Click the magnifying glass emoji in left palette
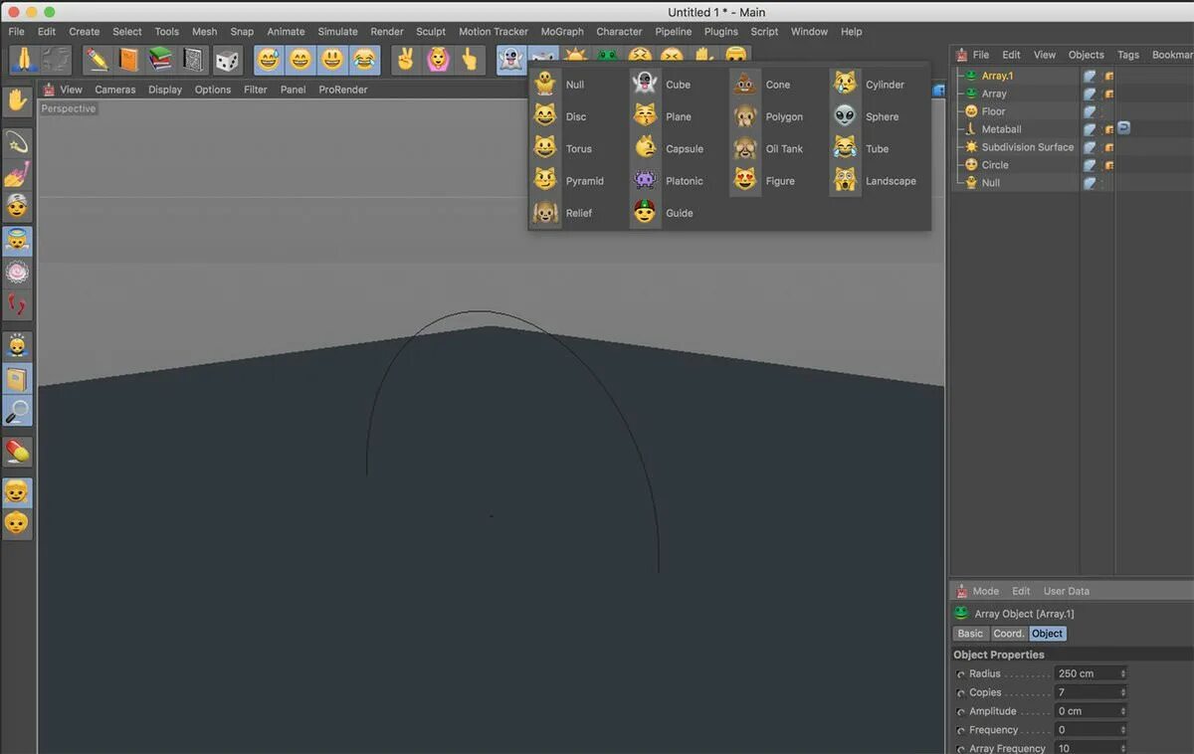This screenshot has width=1194, height=754. coord(17,410)
